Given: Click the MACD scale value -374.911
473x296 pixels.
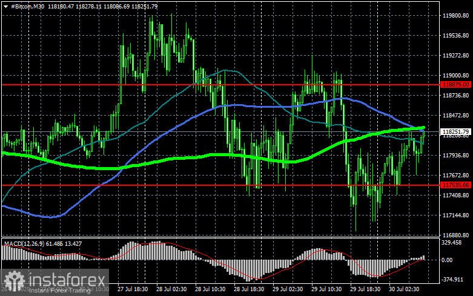Looking at the screenshot, I should click(452, 280).
